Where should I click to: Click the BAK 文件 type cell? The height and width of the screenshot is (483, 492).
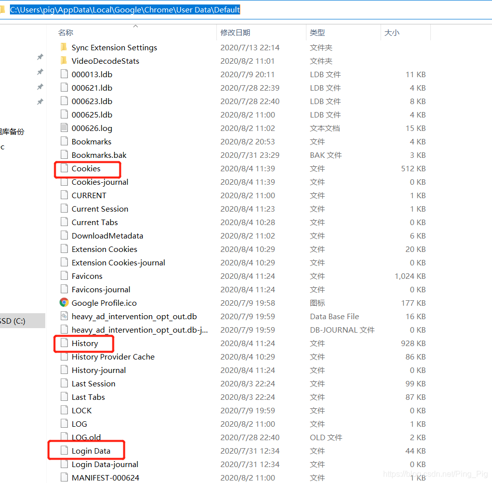[x=326, y=155]
